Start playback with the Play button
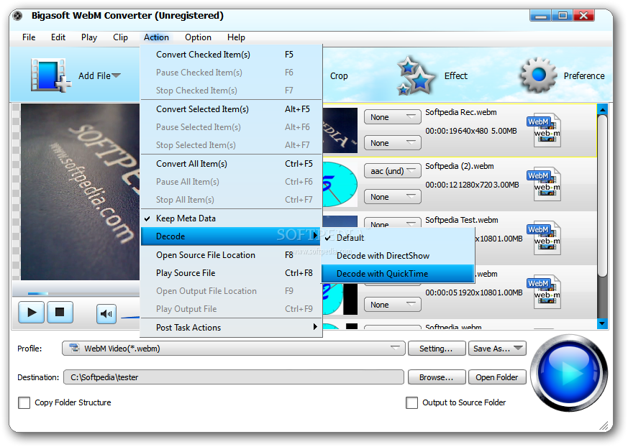The height and width of the screenshot is (447, 628). 31,312
